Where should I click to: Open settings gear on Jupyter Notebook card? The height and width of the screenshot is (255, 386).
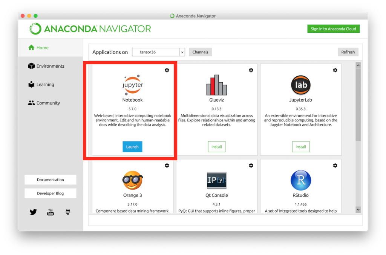(x=167, y=70)
